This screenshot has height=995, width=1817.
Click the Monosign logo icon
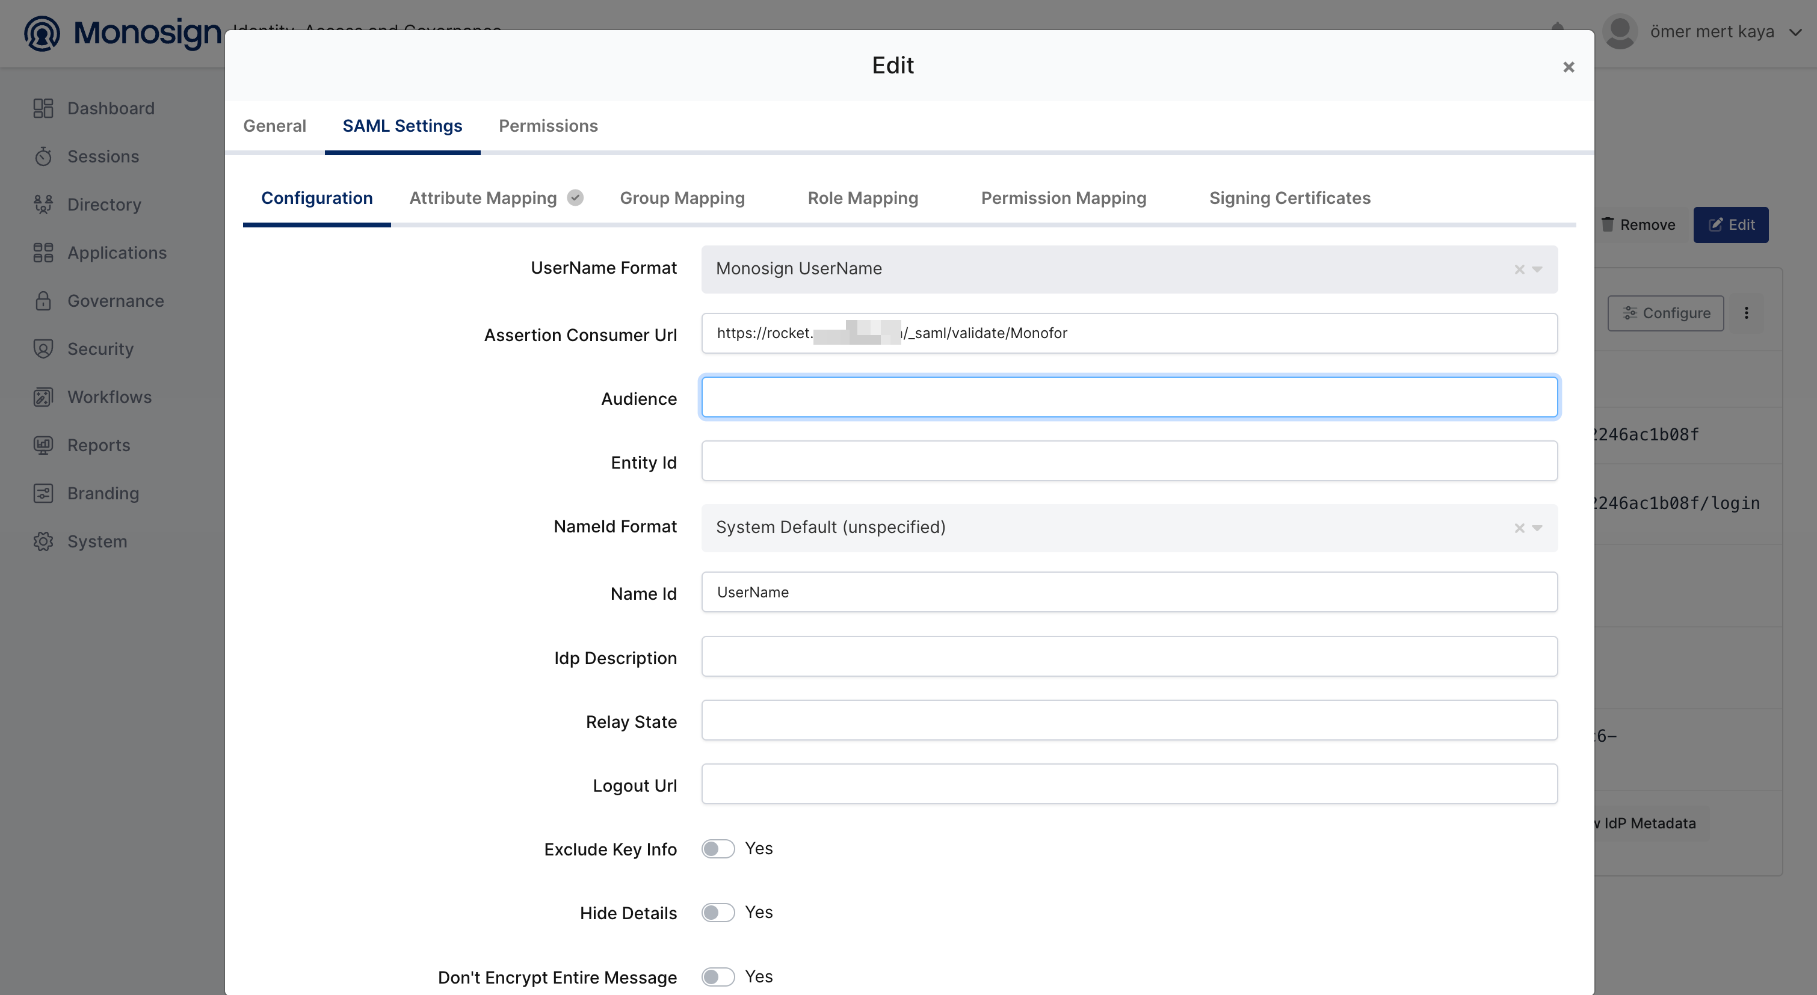click(42, 33)
